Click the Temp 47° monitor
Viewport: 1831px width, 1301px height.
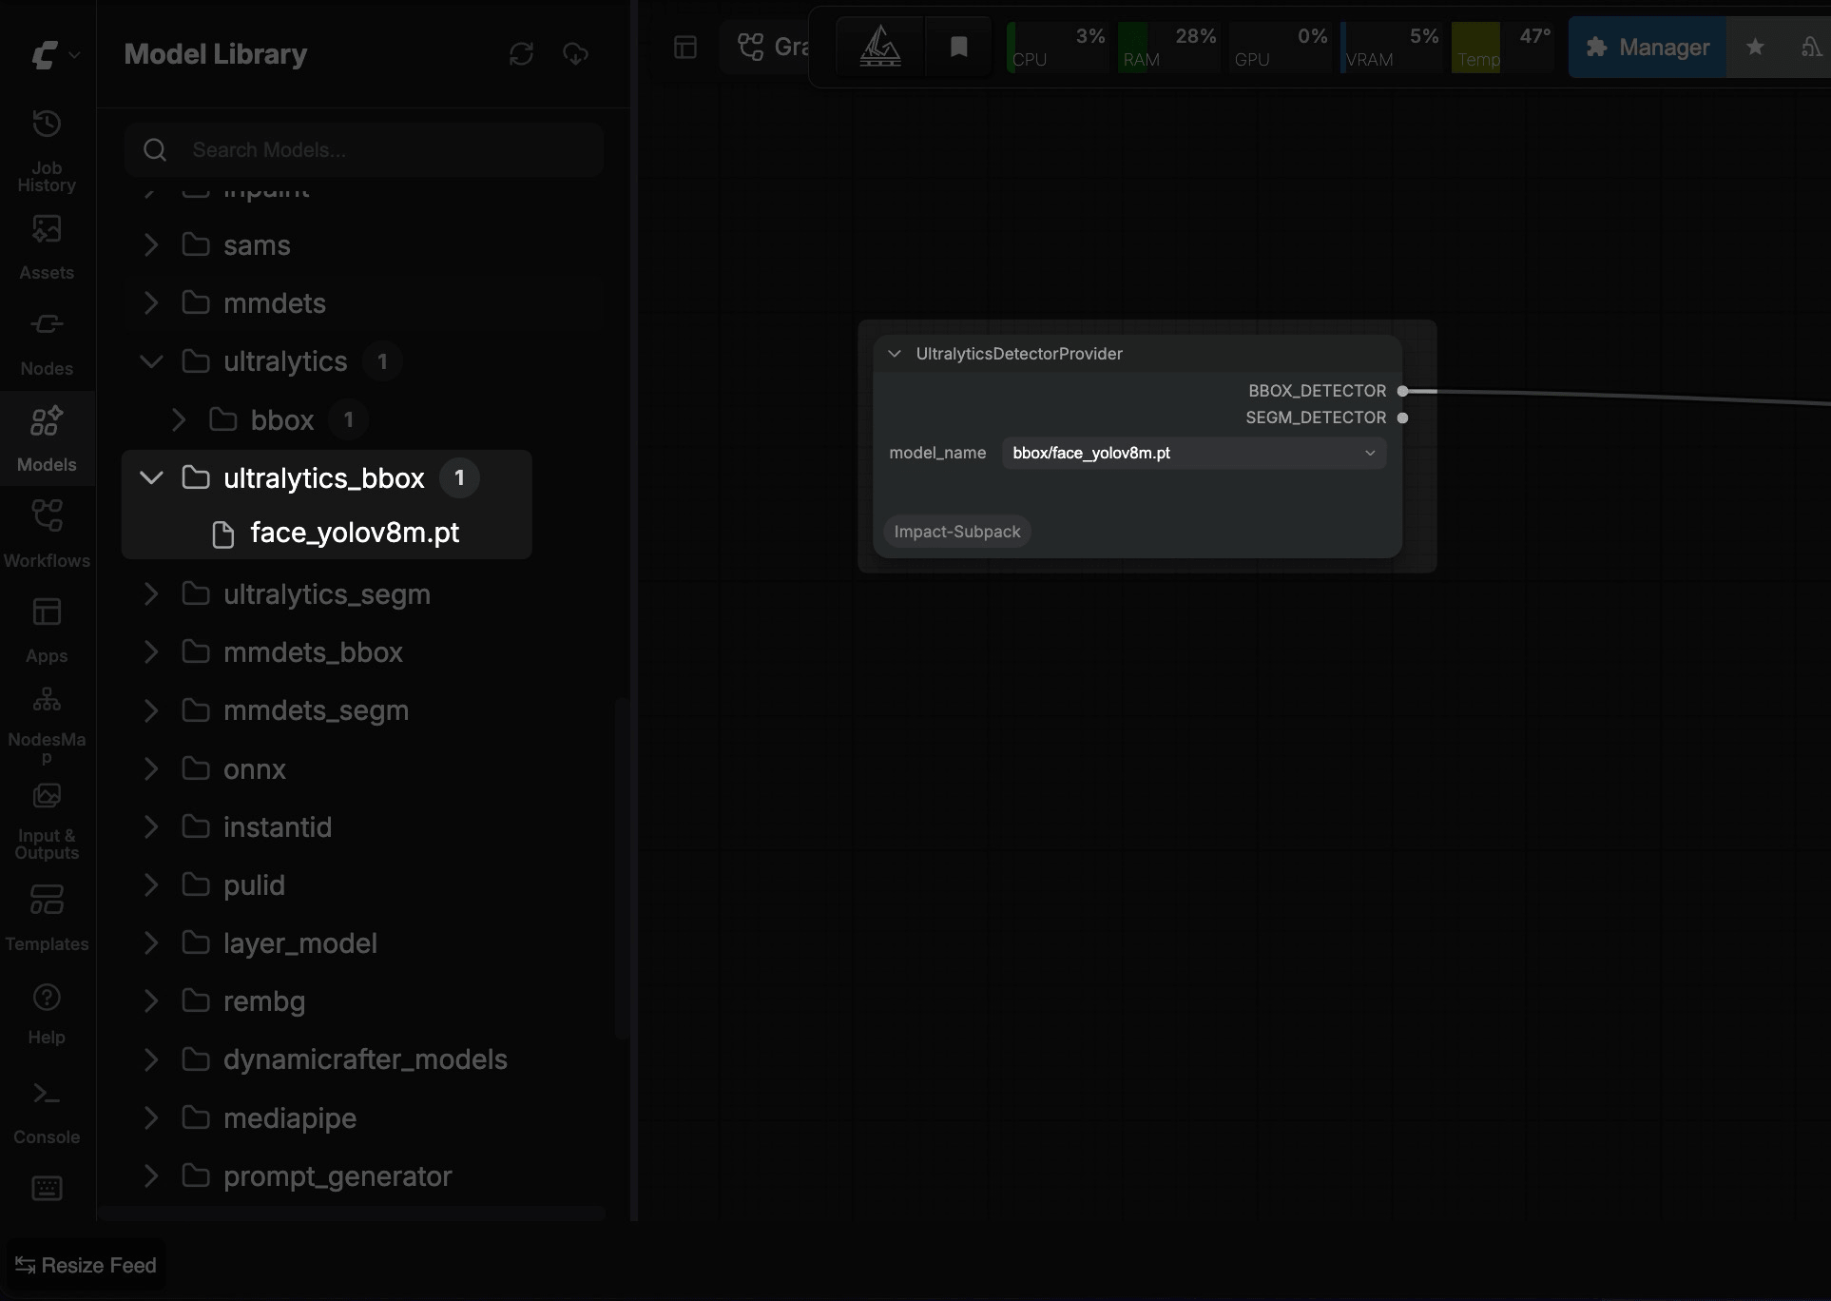1502,47
